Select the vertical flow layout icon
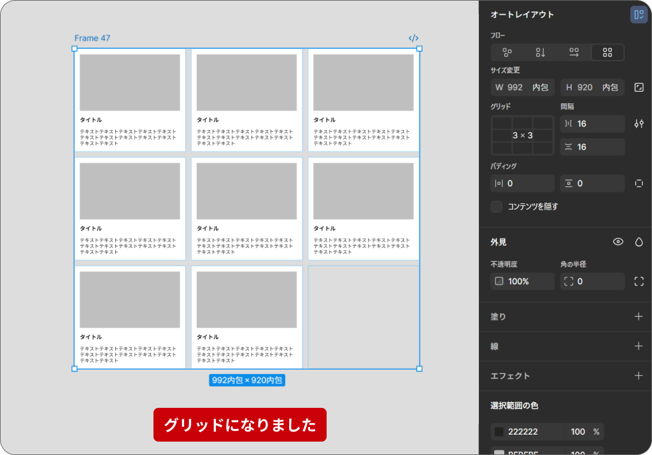The width and height of the screenshot is (652, 455). pyautogui.click(x=541, y=52)
